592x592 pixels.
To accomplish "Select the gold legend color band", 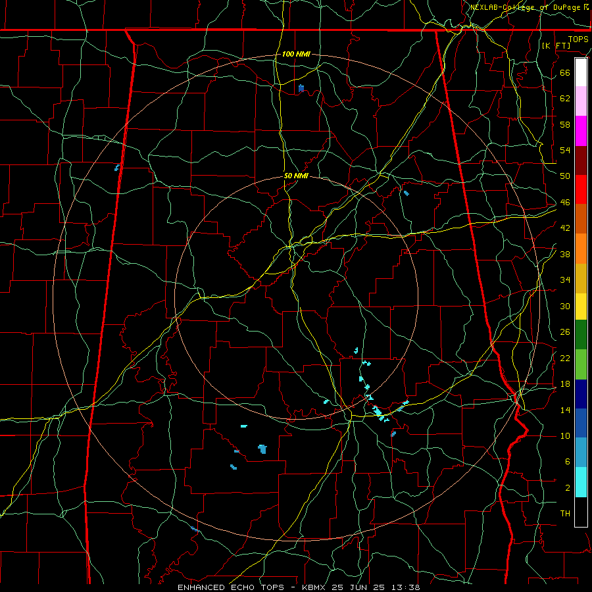I will (581, 278).
